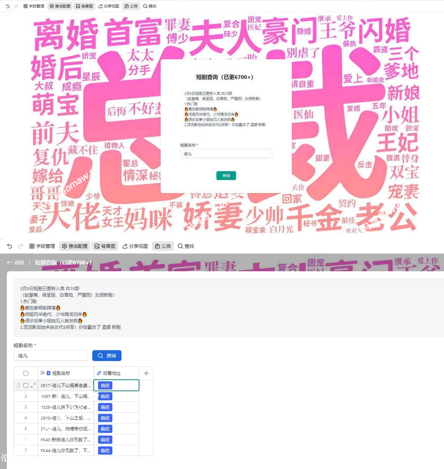Open 背景图 in the lower toolbar
Image resolution: width=444 pixels, height=469 pixels.
(105, 246)
